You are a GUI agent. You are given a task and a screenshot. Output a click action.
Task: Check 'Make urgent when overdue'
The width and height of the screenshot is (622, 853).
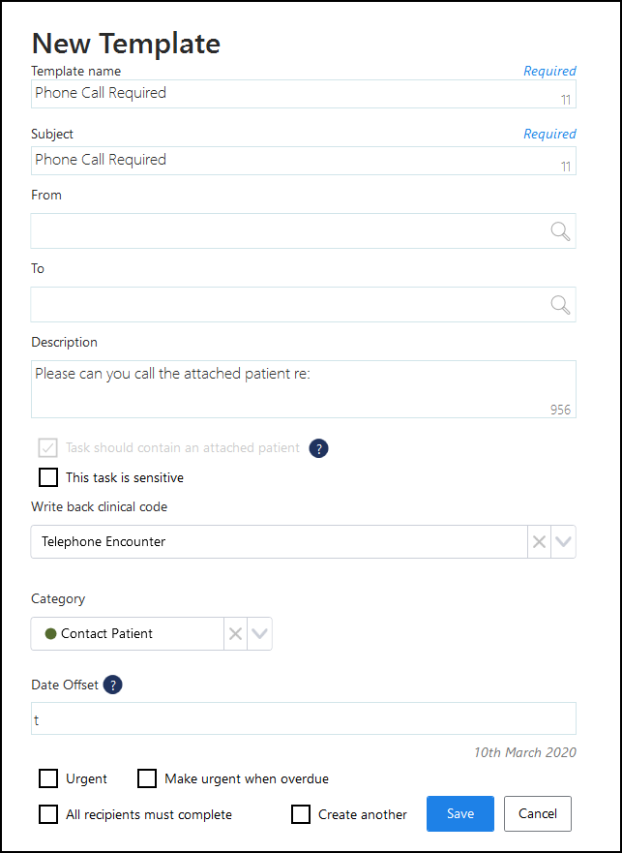[x=147, y=778]
